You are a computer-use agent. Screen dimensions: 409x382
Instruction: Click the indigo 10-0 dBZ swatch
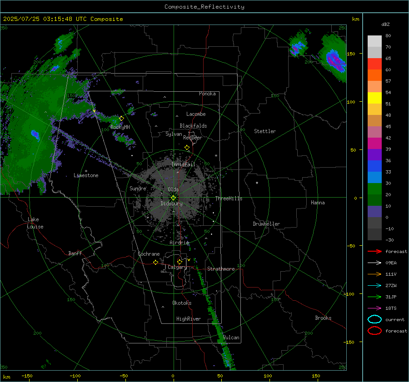click(374, 211)
